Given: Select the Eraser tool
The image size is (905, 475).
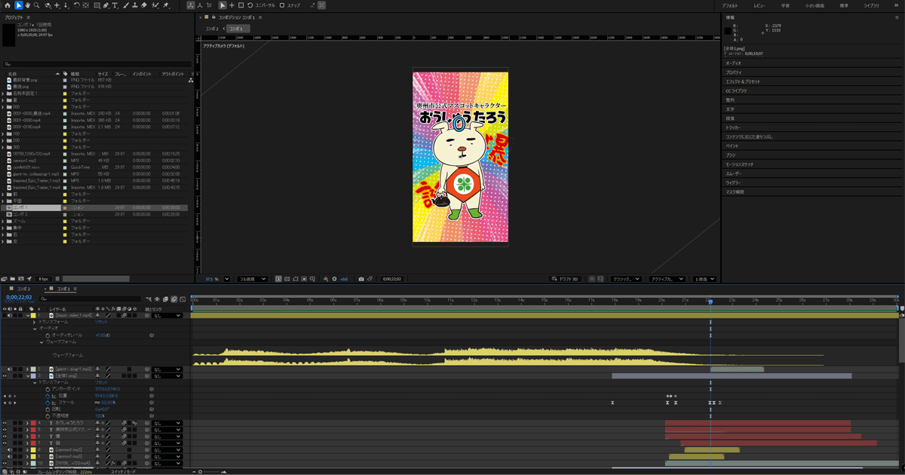Looking at the screenshot, I should [x=144, y=5].
